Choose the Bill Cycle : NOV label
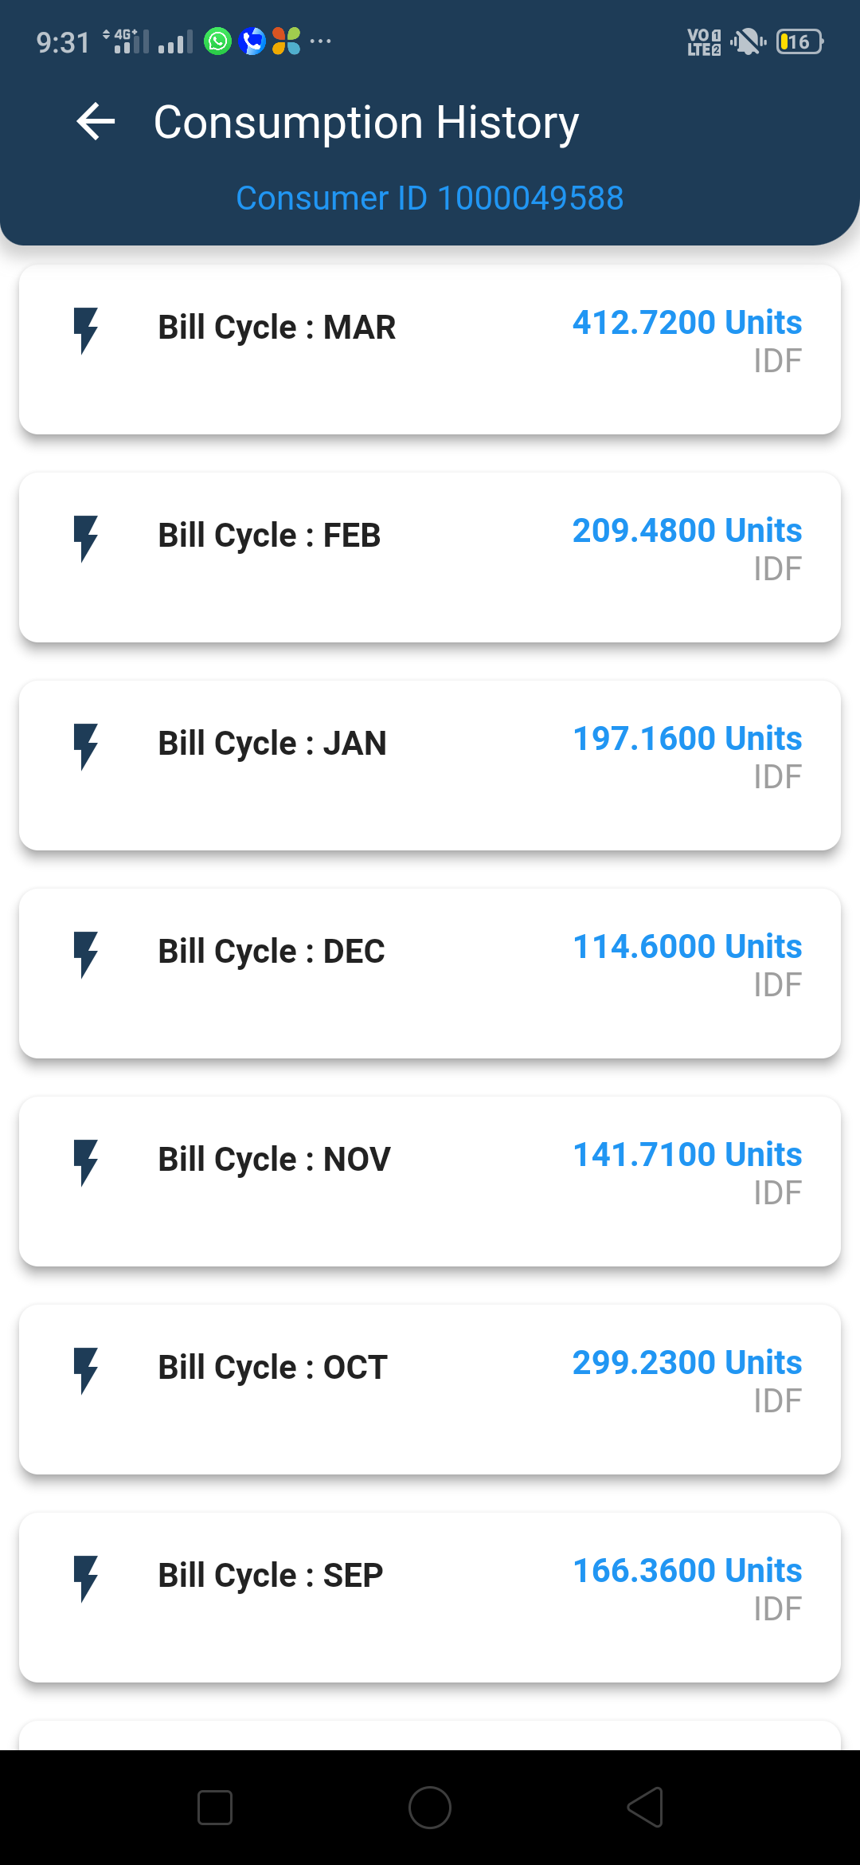Viewport: 860px width, 1865px height. coord(274,1160)
